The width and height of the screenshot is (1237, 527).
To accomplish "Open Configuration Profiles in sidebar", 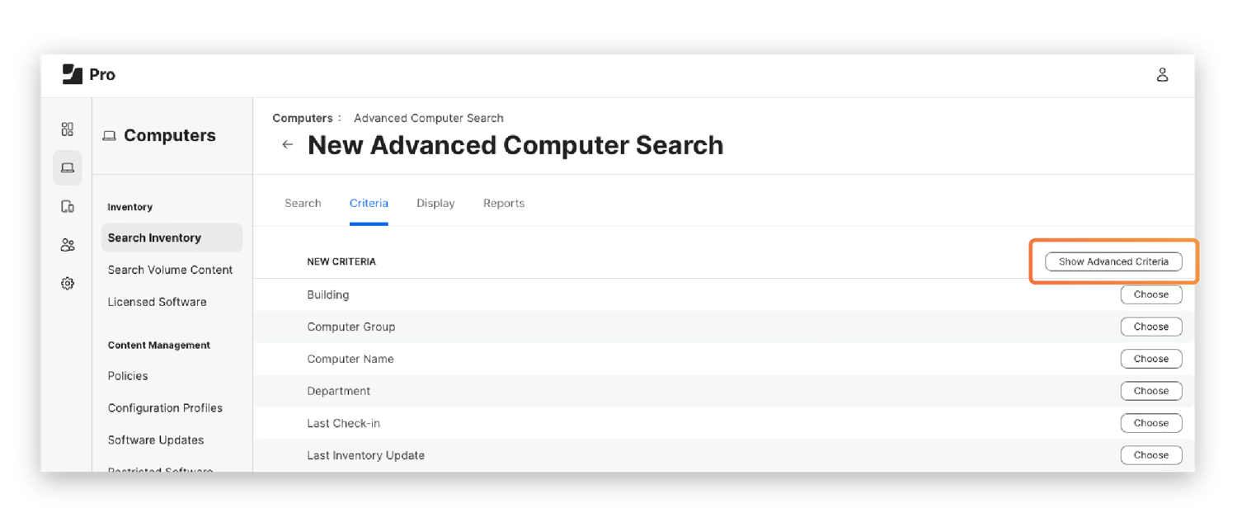I will 165,408.
